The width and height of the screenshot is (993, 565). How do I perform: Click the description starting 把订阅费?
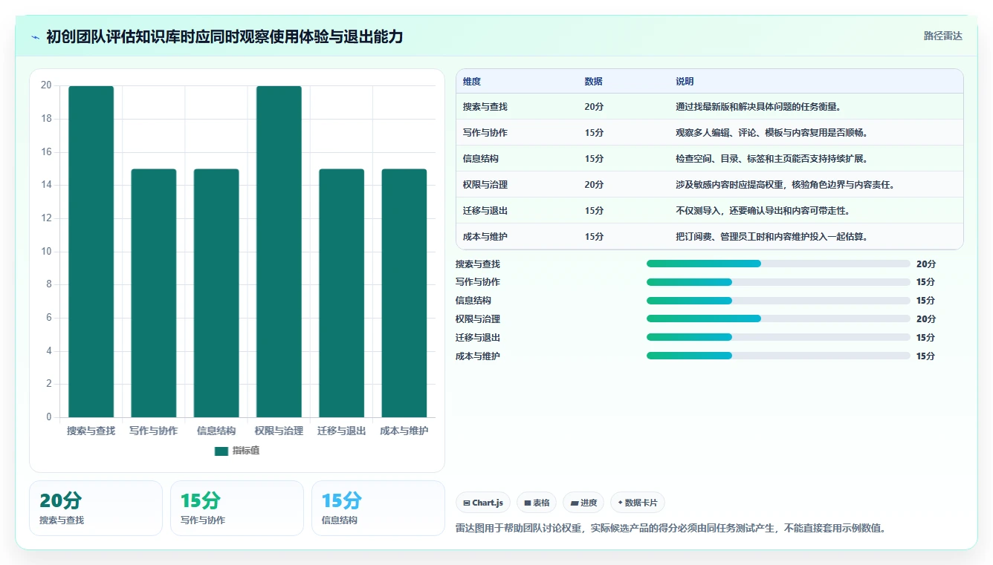[x=772, y=237]
